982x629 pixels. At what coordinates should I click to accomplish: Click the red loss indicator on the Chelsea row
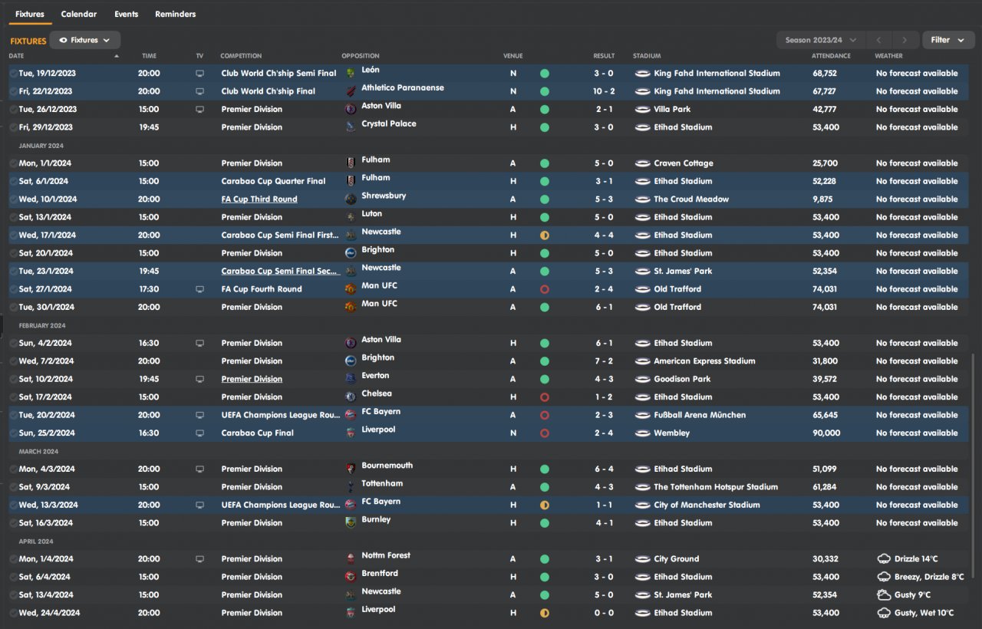(545, 397)
